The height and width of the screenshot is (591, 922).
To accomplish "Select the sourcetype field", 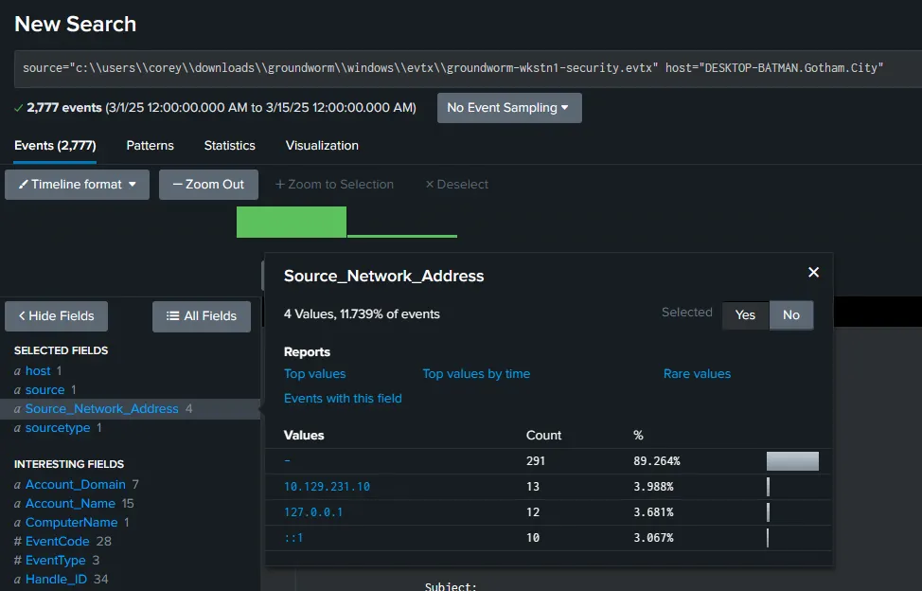I will pos(58,428).
